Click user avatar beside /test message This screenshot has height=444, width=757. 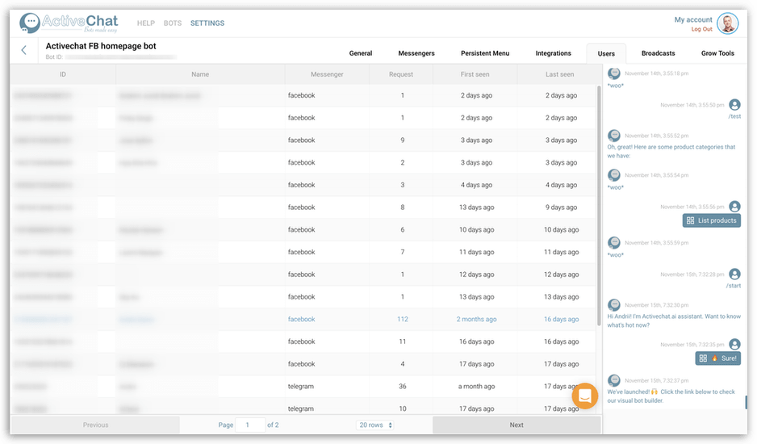tap(734, 104)
